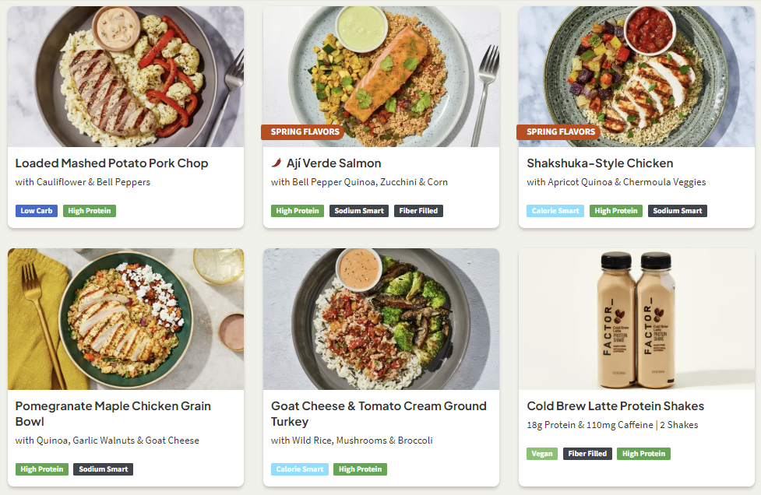Click the Spring Flavors badge on Shakshuka Chicken
The height and width of the screenshot is (495, 761).
[560, 132]
